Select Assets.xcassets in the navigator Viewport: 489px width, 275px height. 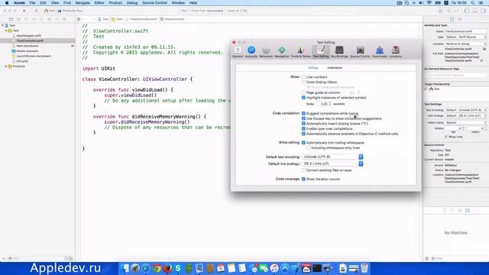27,51
